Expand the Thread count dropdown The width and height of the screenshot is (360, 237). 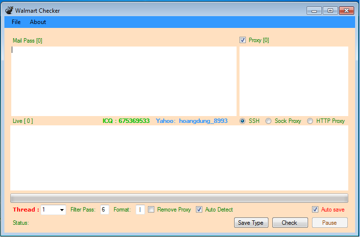(62, 210)
